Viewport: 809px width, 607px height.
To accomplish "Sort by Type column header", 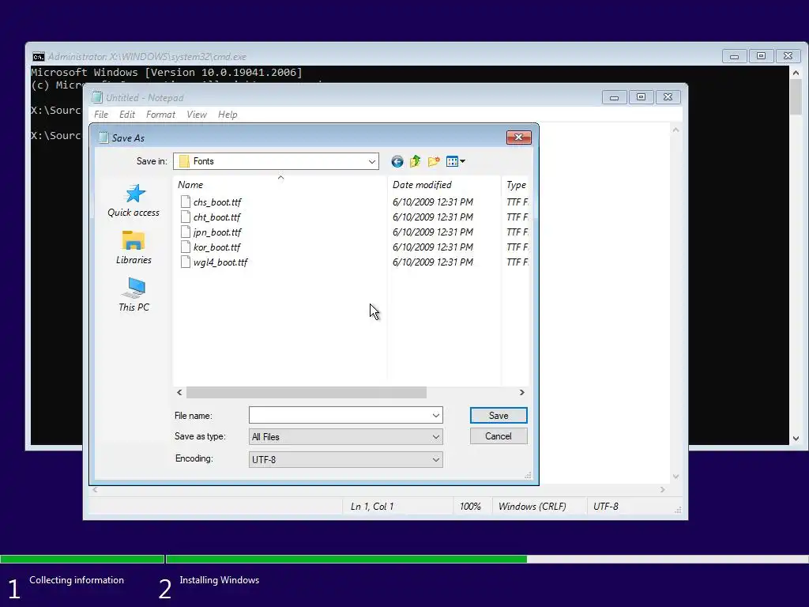I will click(516, 185).
